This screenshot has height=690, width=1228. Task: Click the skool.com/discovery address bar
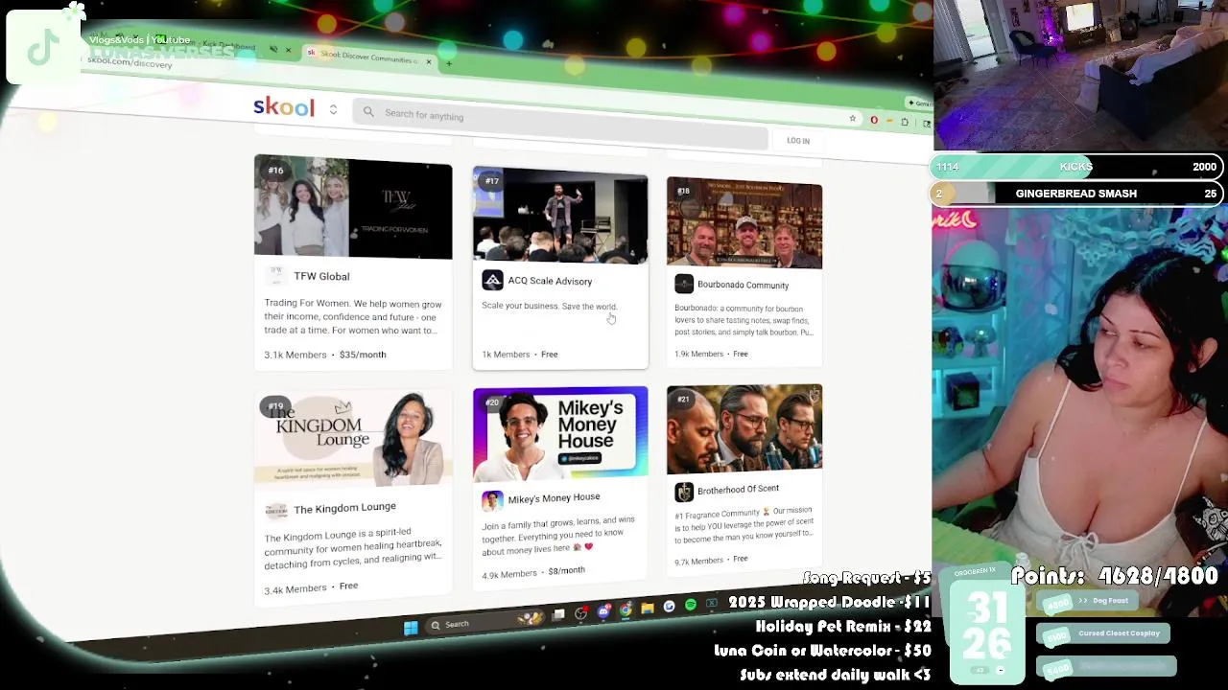click(x=130, y=62)
